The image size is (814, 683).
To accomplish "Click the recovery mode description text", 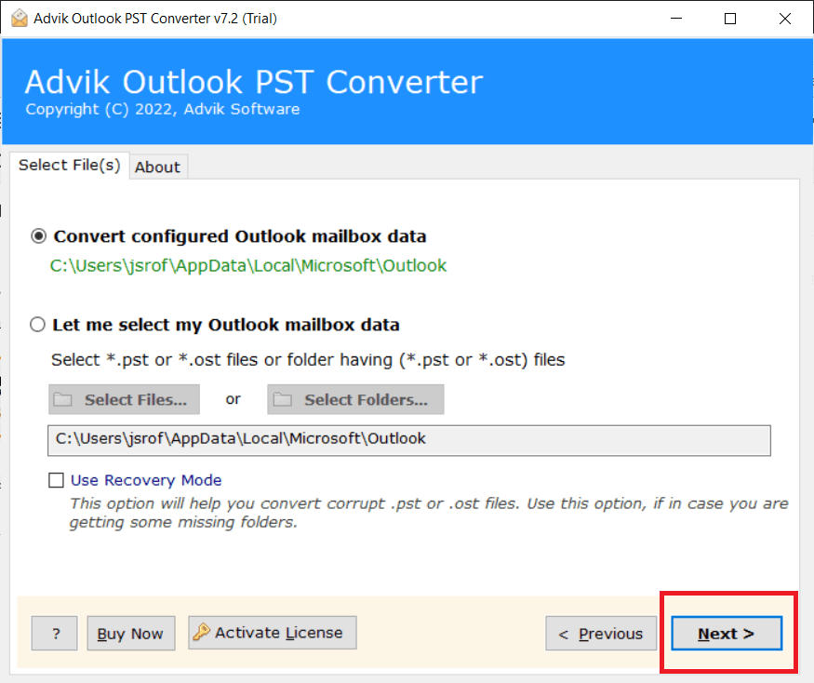I will (429, 513).
